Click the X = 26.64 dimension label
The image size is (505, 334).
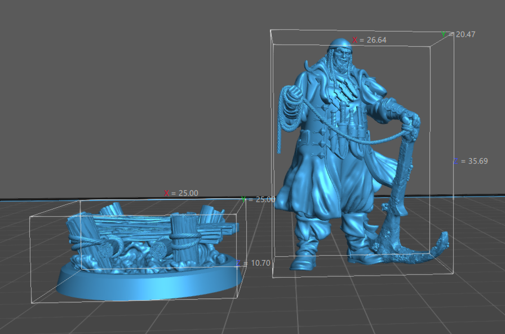point(369,40)
